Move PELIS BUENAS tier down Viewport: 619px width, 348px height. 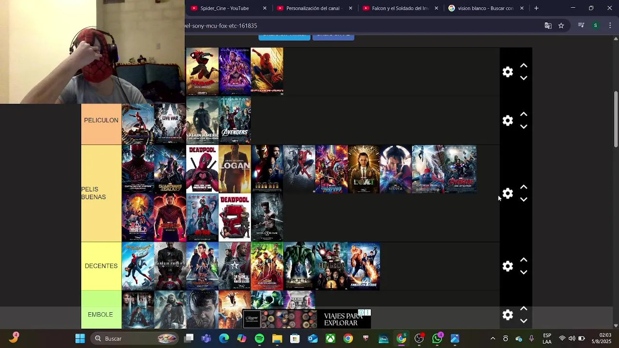(x=524, y=199)
